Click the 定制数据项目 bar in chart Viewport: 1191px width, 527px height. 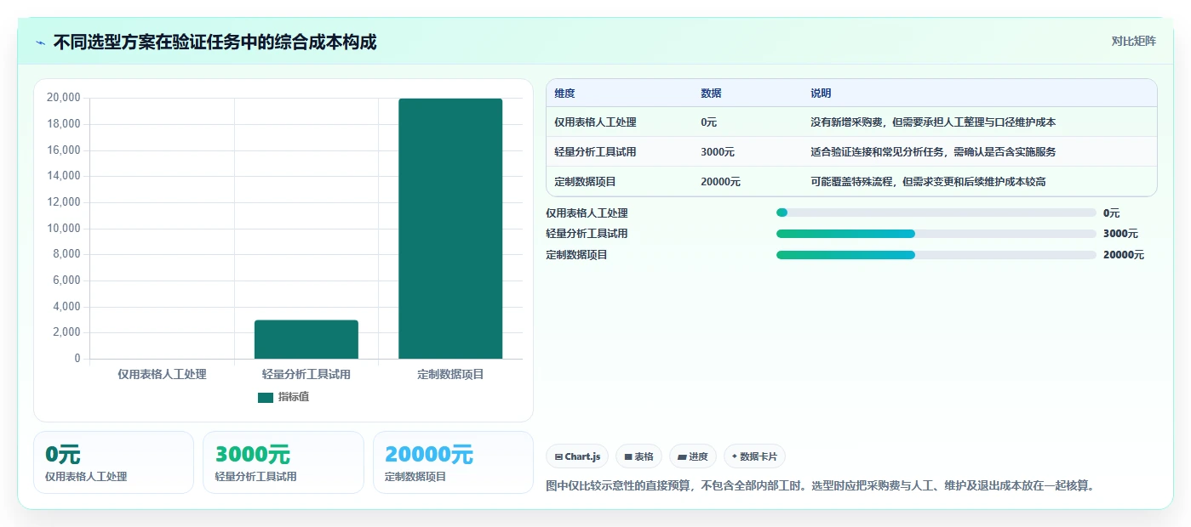coord(450,229)
